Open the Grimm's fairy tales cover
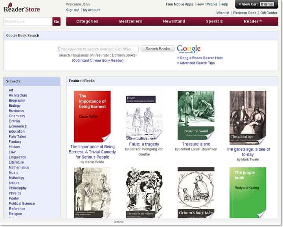 point(196,193)
